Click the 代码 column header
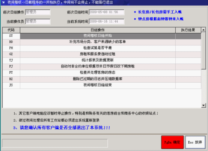 tap(11, 30)
